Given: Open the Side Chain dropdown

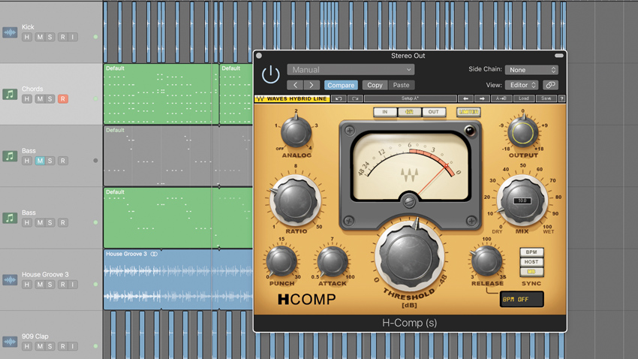Looking at the screenshot, I should [531, 70].
